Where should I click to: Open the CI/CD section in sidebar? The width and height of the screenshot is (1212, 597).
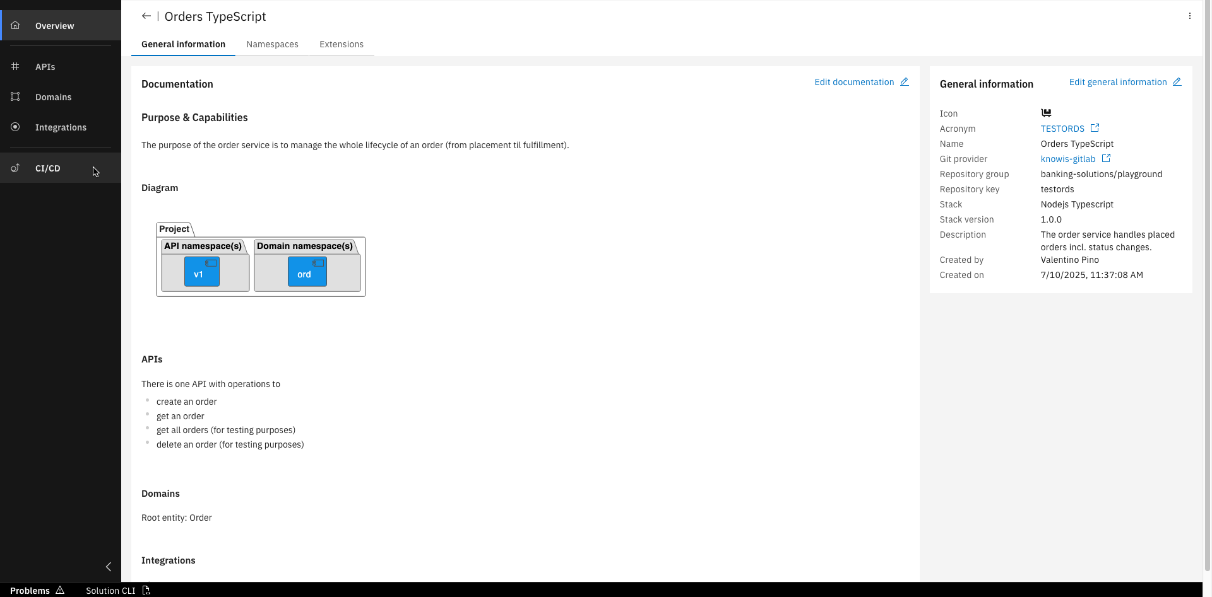point(47,168)
